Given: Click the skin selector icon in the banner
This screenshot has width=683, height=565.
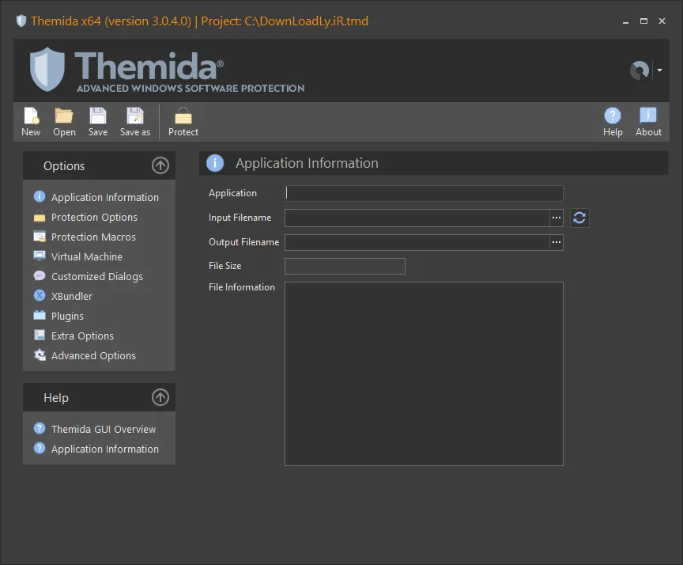Looking at the screenshot, I should tap(640, 70).
